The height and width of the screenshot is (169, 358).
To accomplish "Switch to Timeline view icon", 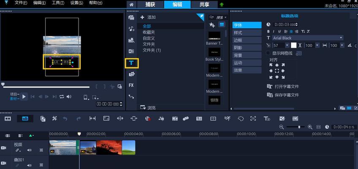I will (x=25, y=118).
